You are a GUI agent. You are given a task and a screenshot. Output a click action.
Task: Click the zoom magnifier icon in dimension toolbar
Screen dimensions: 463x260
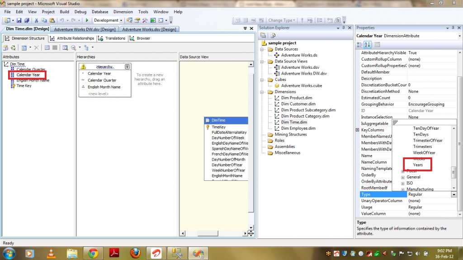(73, 47)
